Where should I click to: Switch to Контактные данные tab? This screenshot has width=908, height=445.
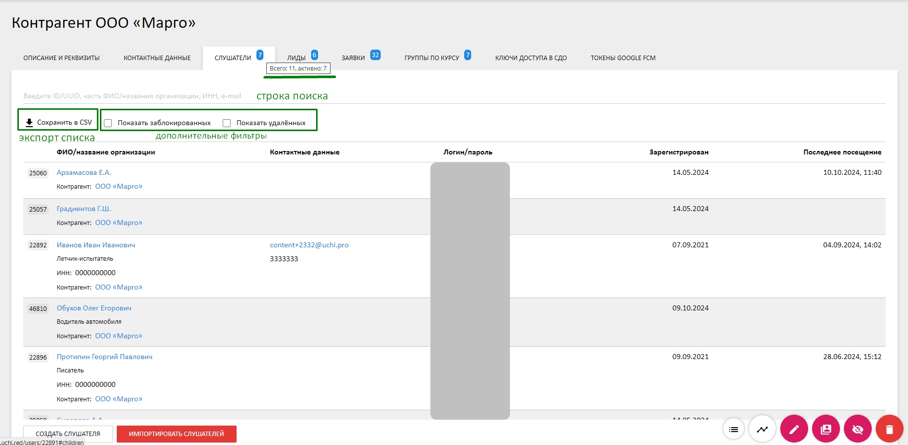[x=157, y=58]
